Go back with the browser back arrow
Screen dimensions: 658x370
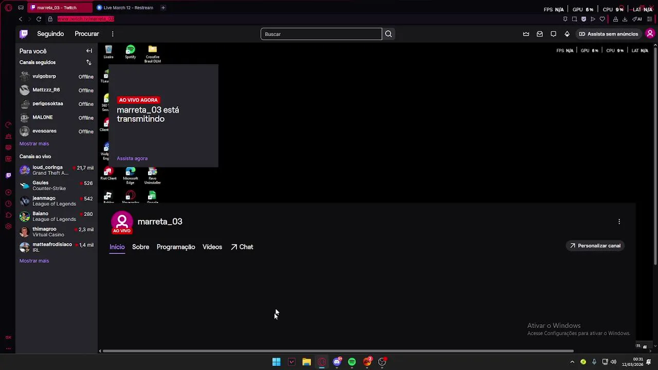point(21,19)
